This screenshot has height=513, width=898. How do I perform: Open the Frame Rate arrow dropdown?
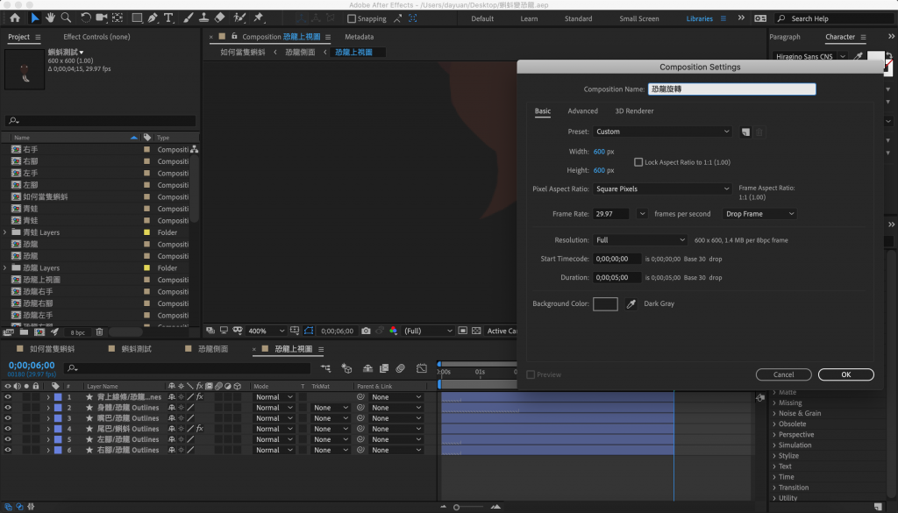click(x=642, y=214)
